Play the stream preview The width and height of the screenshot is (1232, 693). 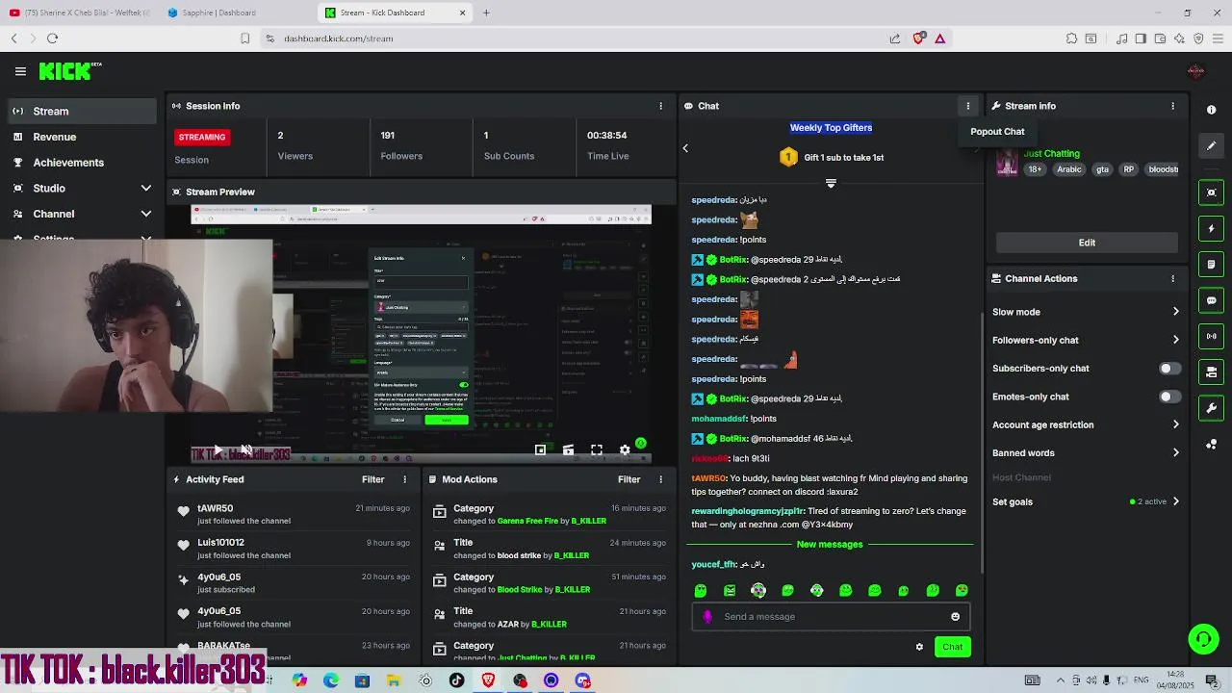tap(217, 449)
